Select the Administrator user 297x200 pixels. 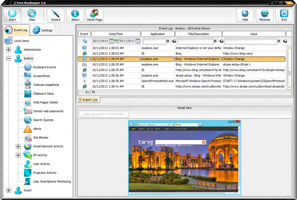tap(32, 50)
